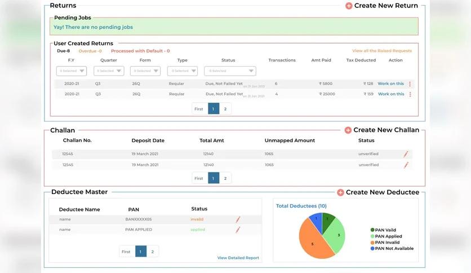The height and width of the screenshot is (273, 471).
Task: Click the light green PAN Applied pie slice
Action: (x=336, y=236)
